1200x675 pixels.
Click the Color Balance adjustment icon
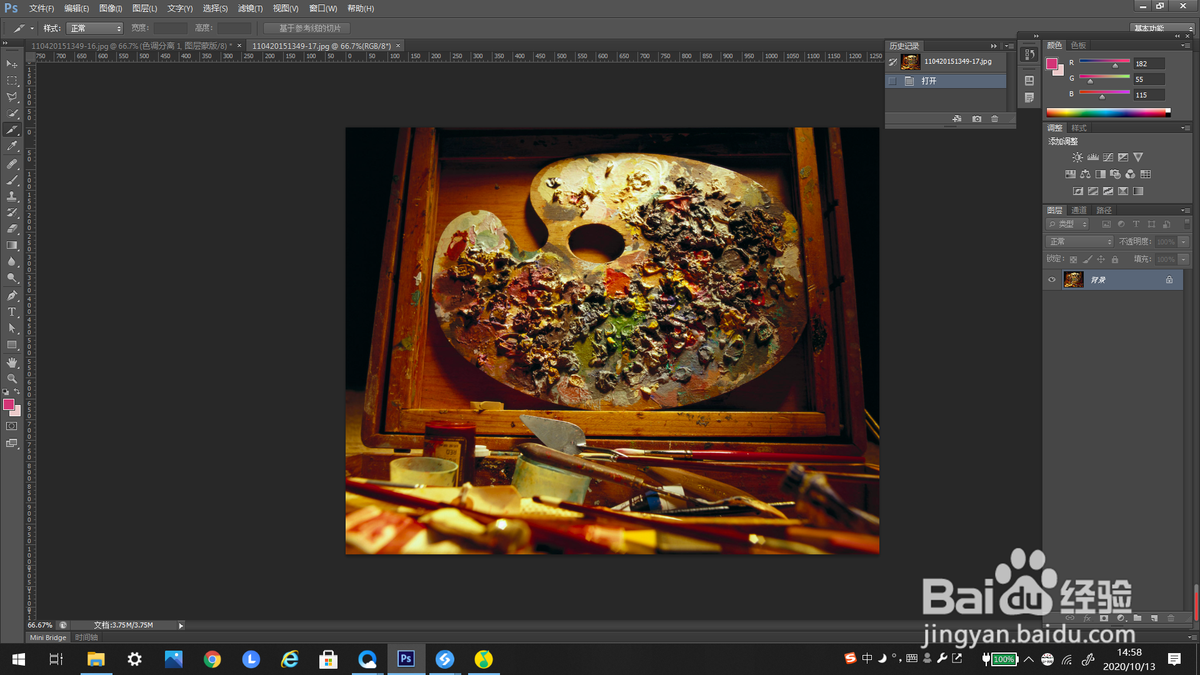point(1086,174)
